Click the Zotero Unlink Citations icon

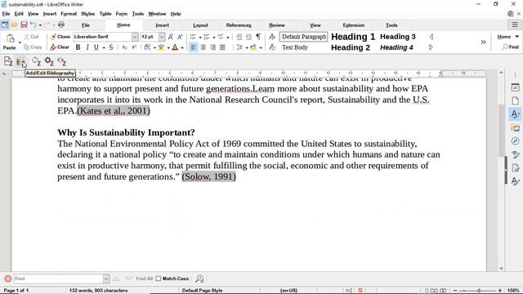point(62,61)
